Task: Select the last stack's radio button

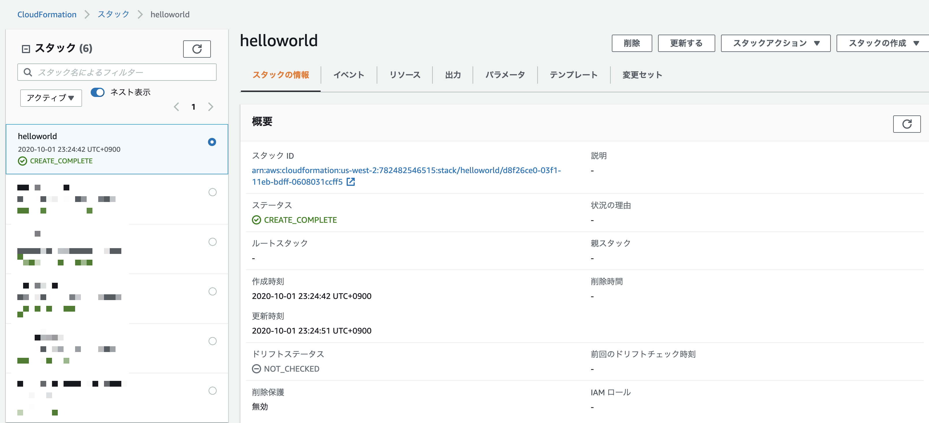Action: 212,391
